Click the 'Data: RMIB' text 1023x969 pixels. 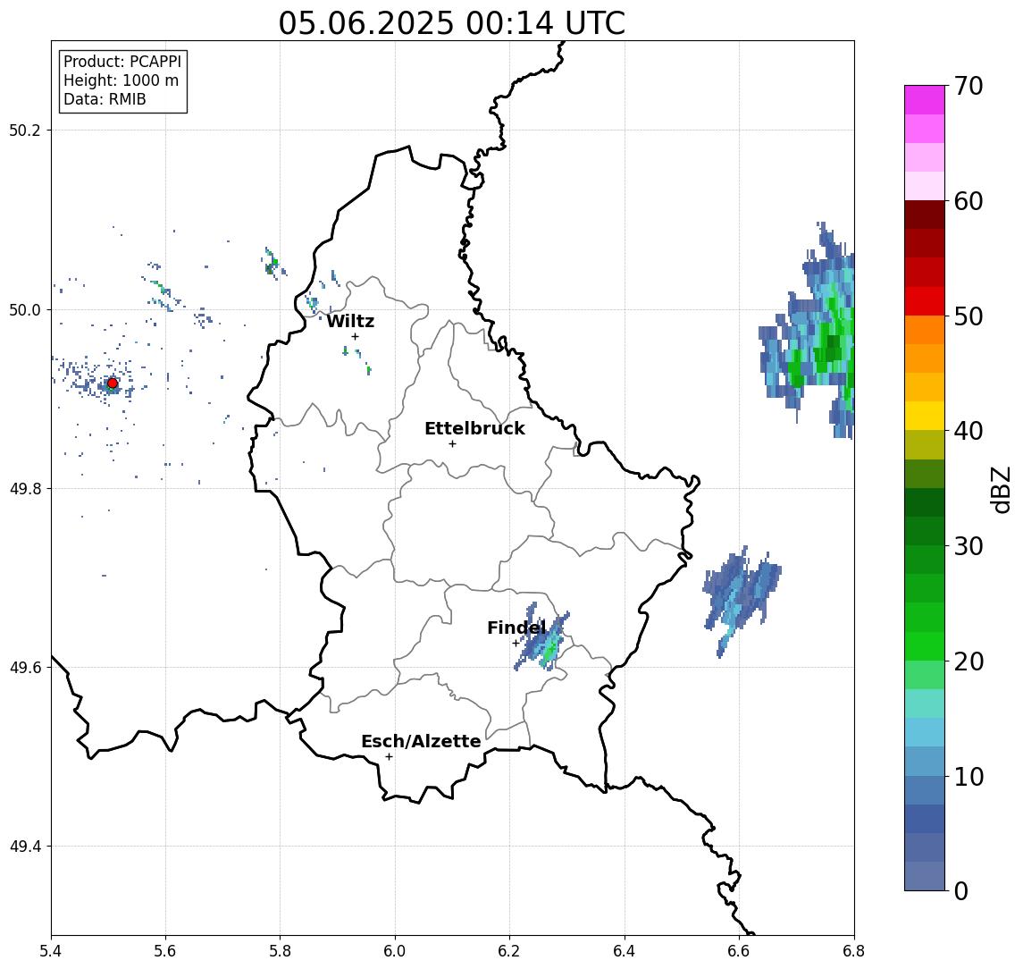pyautogui.click(x=105, y=99)
